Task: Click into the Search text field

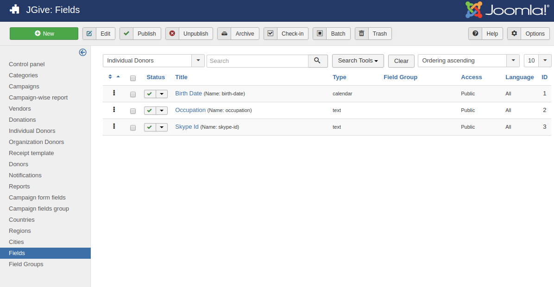Action: pyautogui.click(x=257, y=61)
